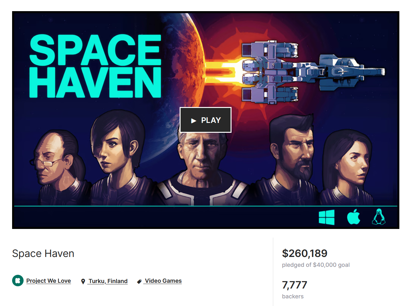Open the Turku, Finland location link
The height and width of the screenshot is (306, 414).
(108, 281)
